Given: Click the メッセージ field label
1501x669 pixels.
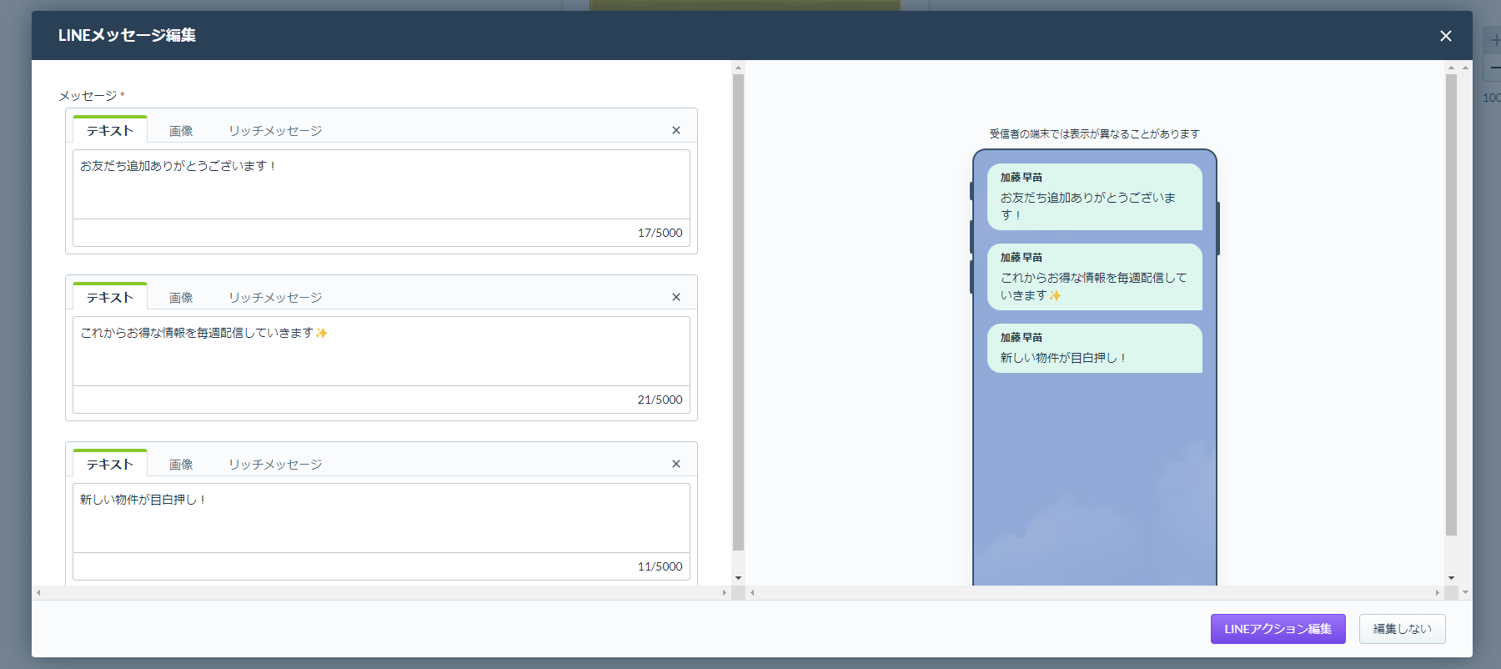Looking at the screenshot, I should point(88,96).
